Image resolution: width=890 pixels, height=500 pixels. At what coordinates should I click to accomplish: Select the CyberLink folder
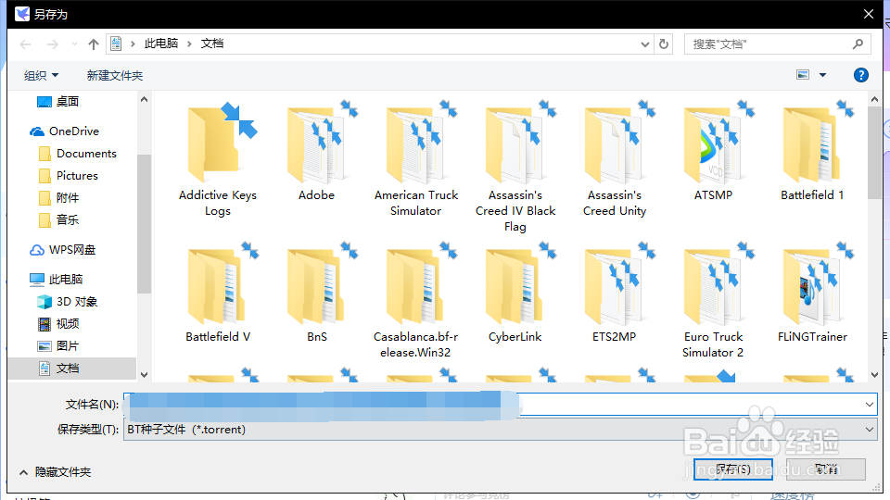(515, 294)
